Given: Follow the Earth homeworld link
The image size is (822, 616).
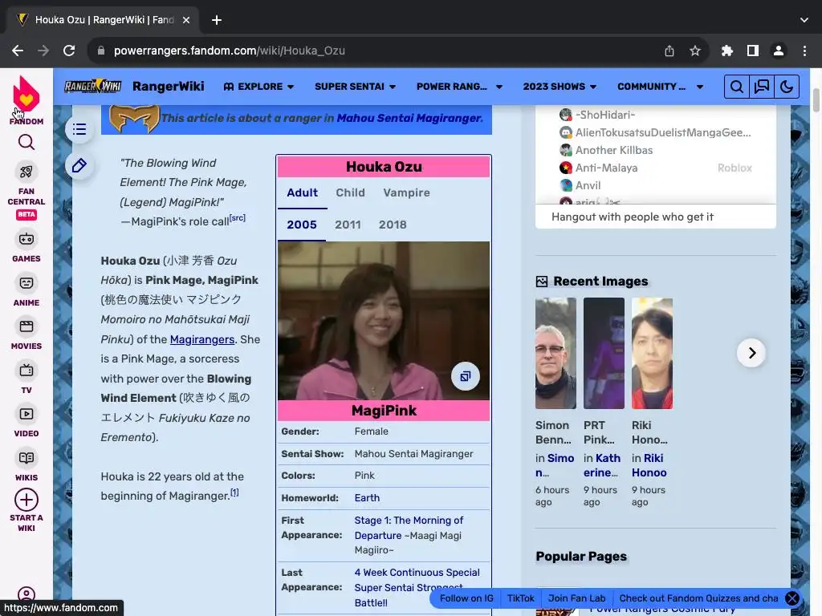Looking at the screenshot, I should pos(367,497).
